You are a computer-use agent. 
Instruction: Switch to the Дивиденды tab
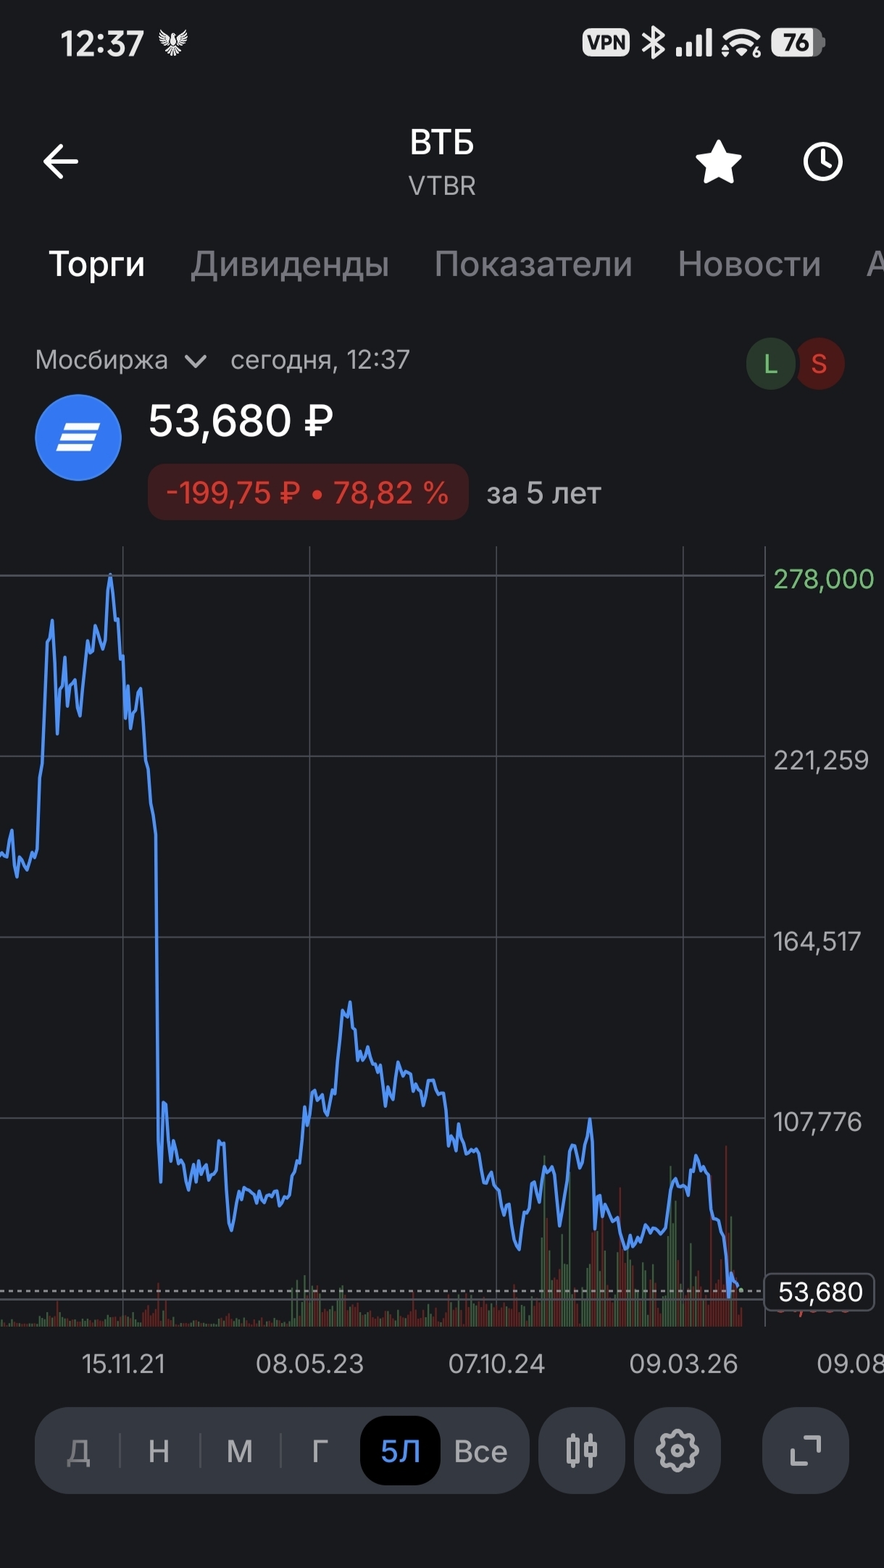pyautogui.click(x=290, y=264)
